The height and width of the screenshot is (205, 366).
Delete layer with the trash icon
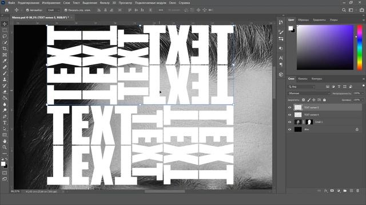[357, 191]
